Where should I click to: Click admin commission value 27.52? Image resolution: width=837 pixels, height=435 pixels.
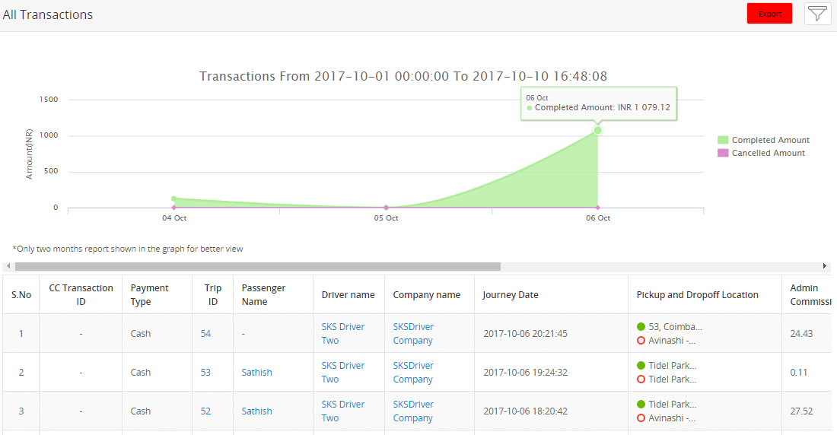pos(801,411)
